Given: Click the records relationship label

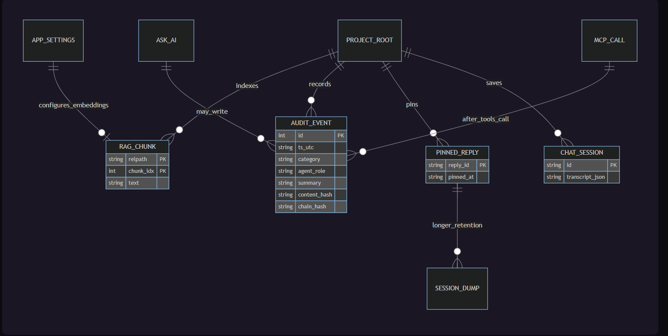Looking at the screenshot, I should click(320, 84).
